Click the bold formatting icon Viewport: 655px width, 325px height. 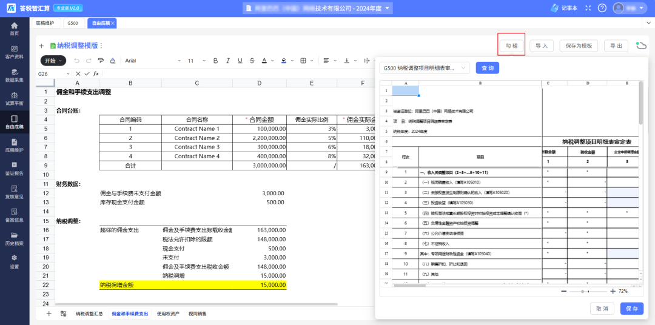pos(215,61)
